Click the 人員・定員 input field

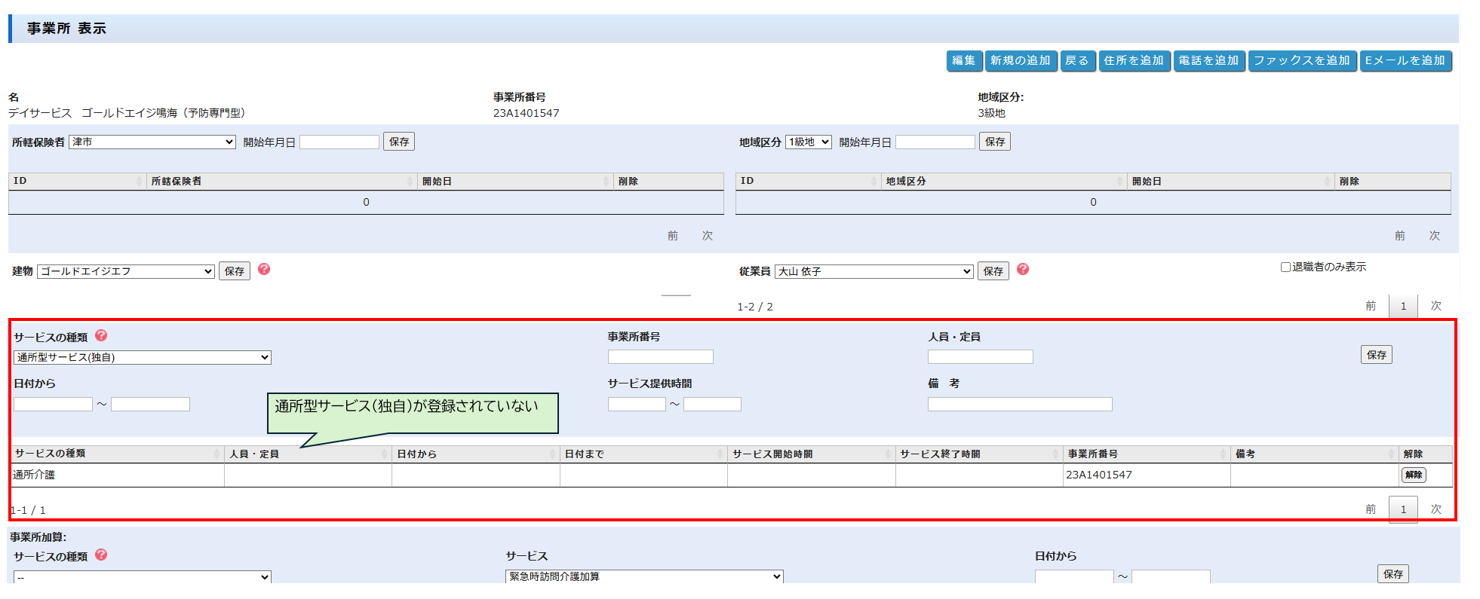[980, 356]
